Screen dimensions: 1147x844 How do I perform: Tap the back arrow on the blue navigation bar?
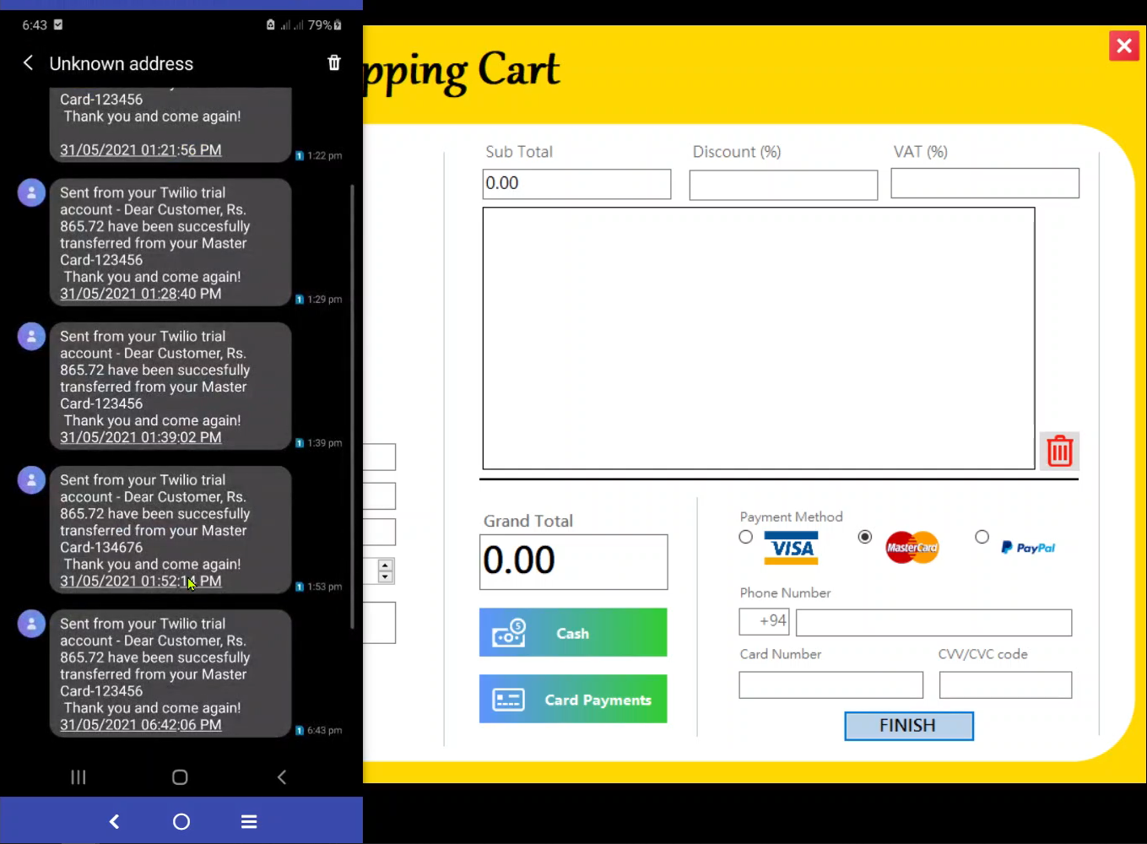pos(114,820)
